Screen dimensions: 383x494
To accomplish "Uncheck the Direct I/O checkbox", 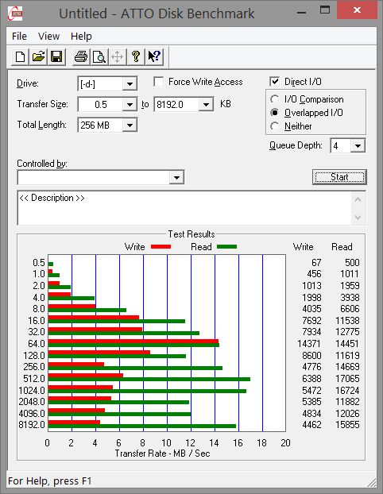I will click(275, 82).
